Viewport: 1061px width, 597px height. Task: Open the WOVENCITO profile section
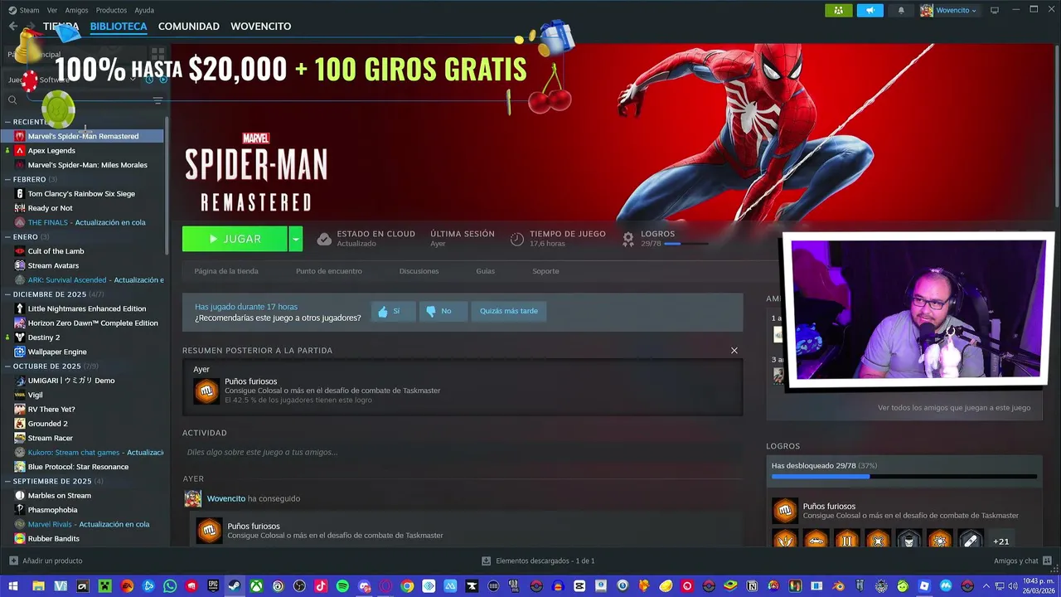coord(261,27)
